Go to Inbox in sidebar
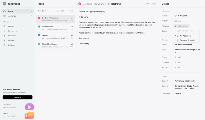This screenshot has width=205, height=120. pyautogui.click(x=17, y=11)
